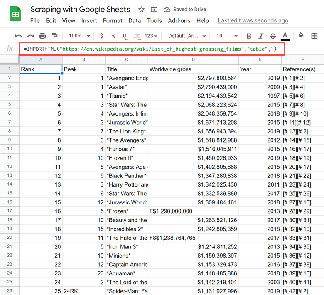
Task: Click the format as currency button
Action: click(102, 36)
